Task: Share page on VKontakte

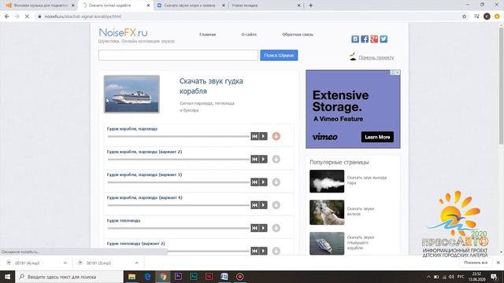Action: click(x=355, y=39)
